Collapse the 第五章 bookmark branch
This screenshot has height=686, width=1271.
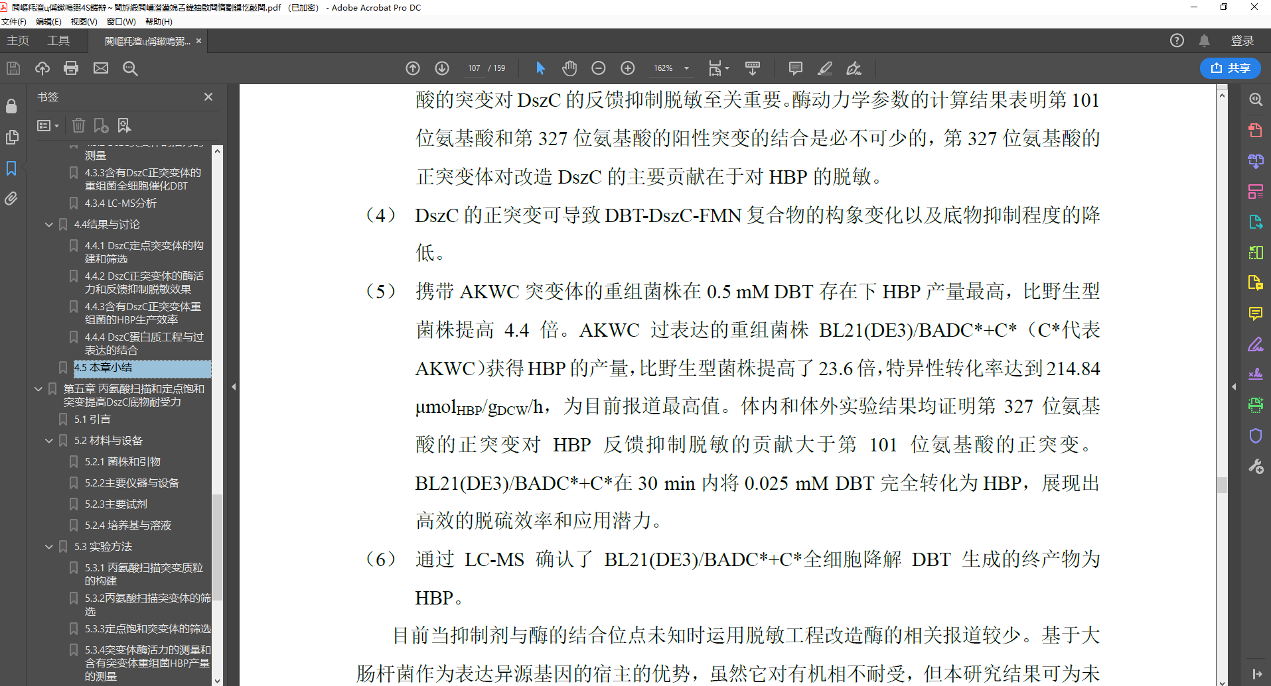coord(38,389)
